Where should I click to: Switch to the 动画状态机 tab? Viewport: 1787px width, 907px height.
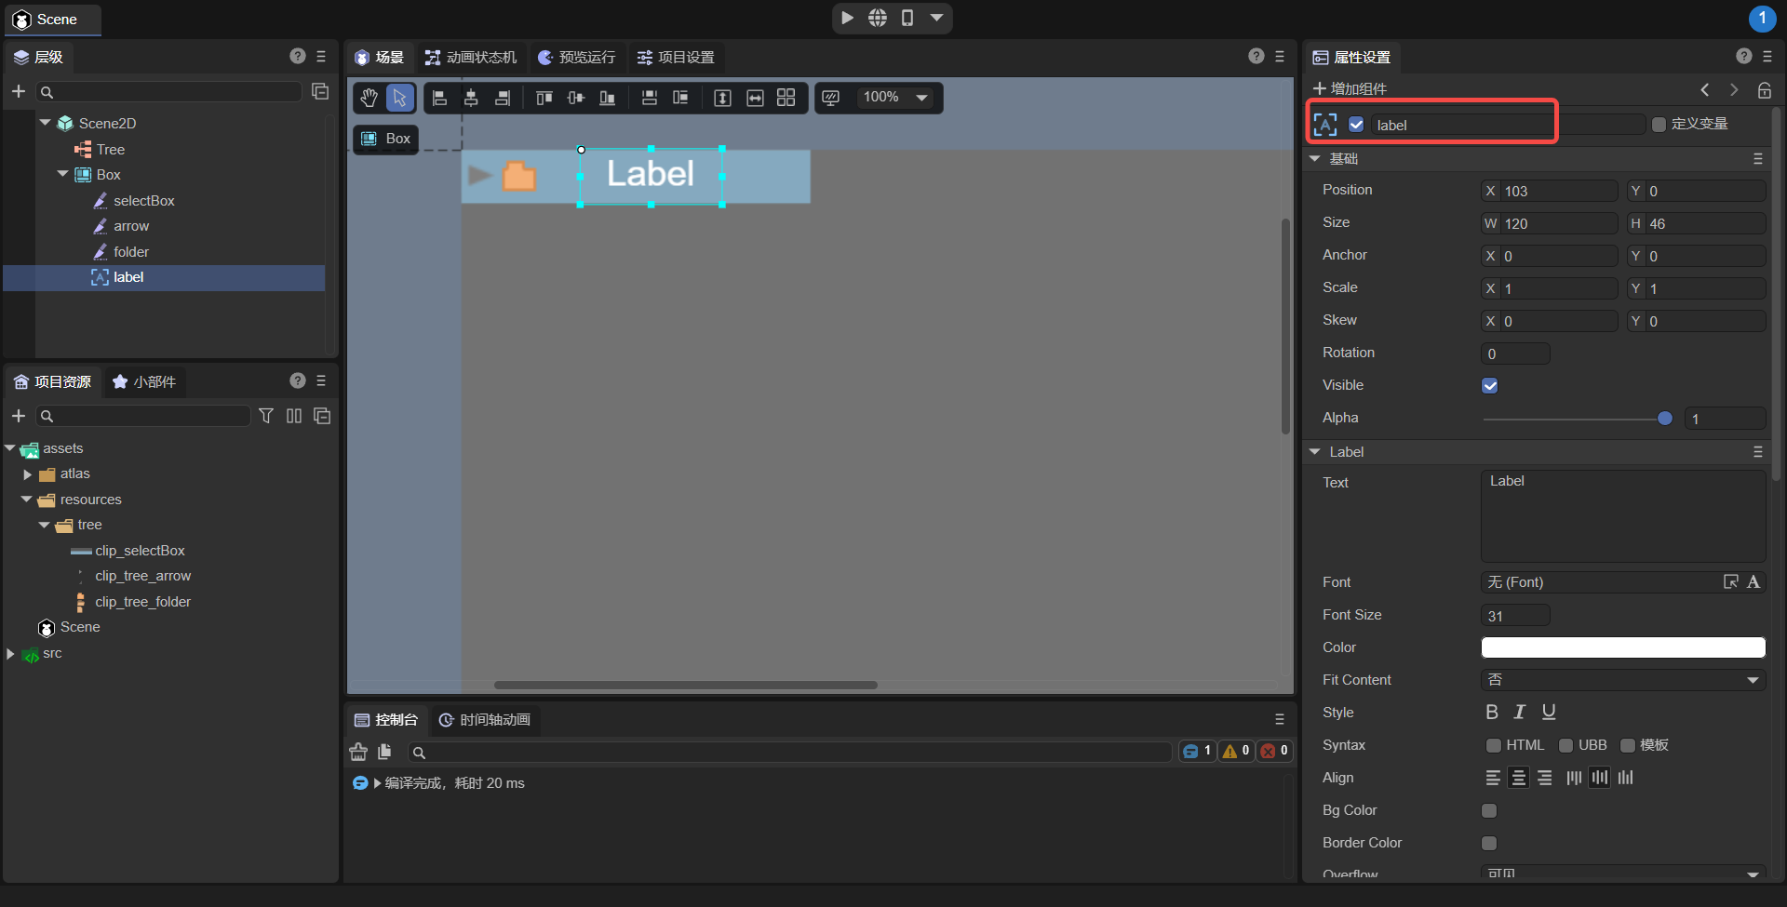click(471, 58)
